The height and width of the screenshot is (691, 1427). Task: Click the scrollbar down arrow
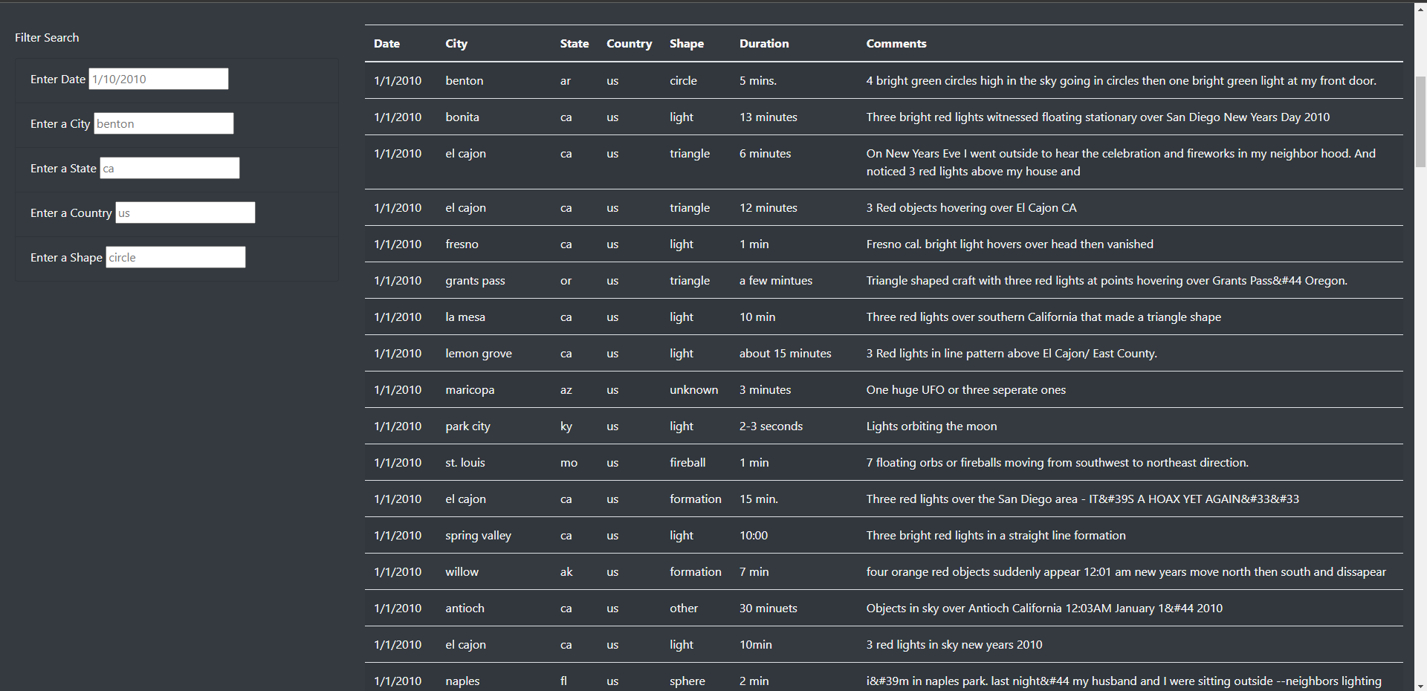(x=1420, y=684)
